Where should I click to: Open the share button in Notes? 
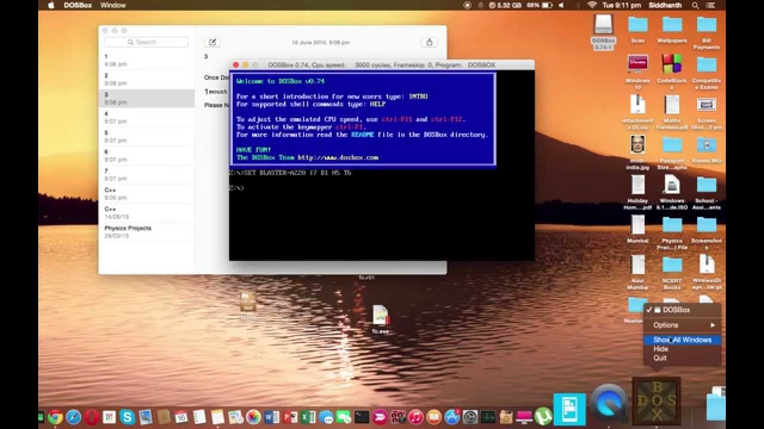tap(429, 42)
